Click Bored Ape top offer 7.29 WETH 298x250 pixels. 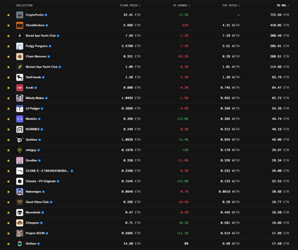pos(231,36)
